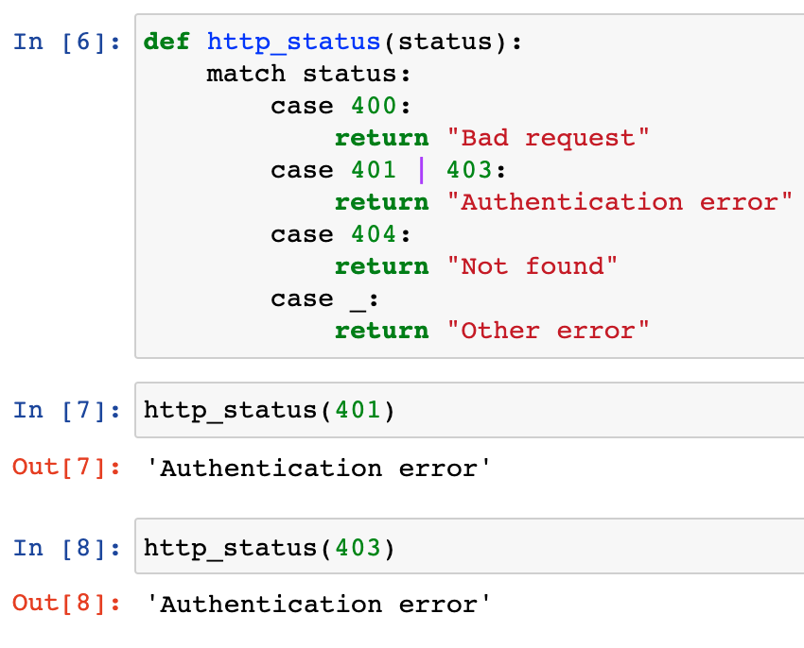Click the http_status function name in definition

click(x=294, y=43)
